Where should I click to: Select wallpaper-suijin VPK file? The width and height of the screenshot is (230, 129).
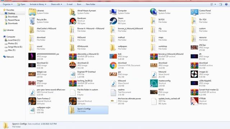coord(40,110)
